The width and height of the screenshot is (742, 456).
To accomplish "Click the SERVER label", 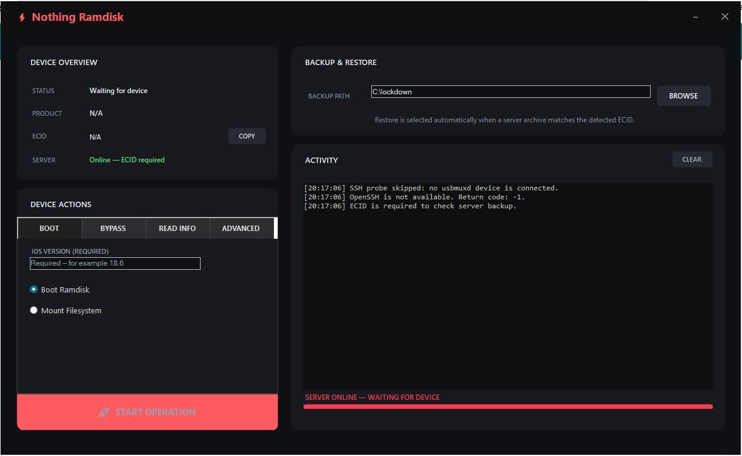I will tap(44, 160).
